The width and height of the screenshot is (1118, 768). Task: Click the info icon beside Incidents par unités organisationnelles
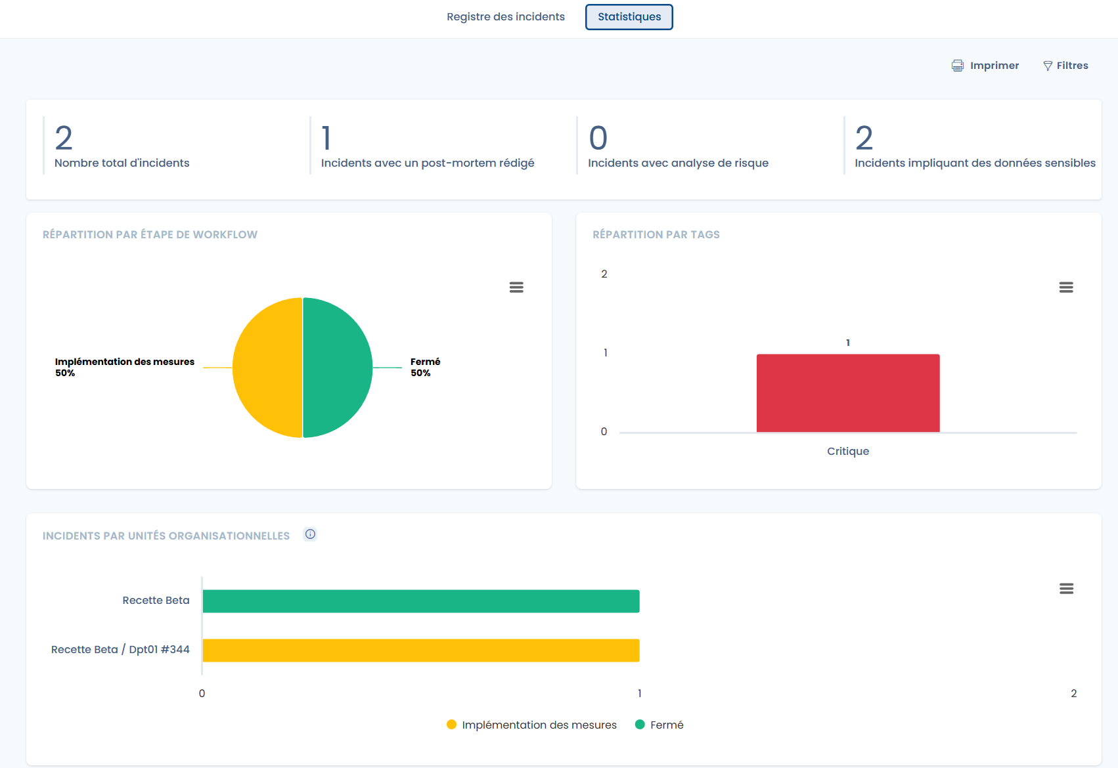click(310, 534)
